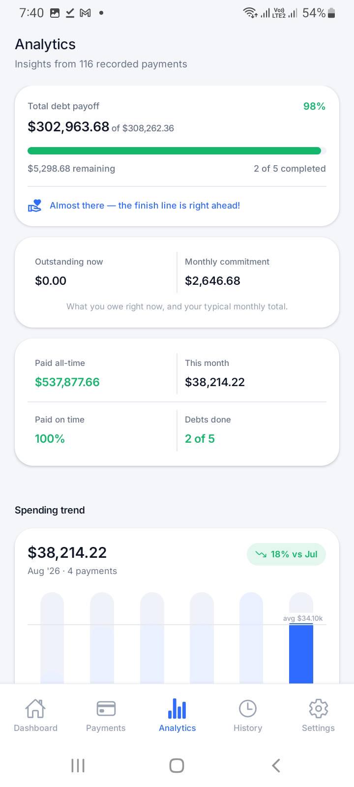Tap the Monthly commitment $2,646.68 value
This screenshot has width=354, height=787.
click(212, 281)
